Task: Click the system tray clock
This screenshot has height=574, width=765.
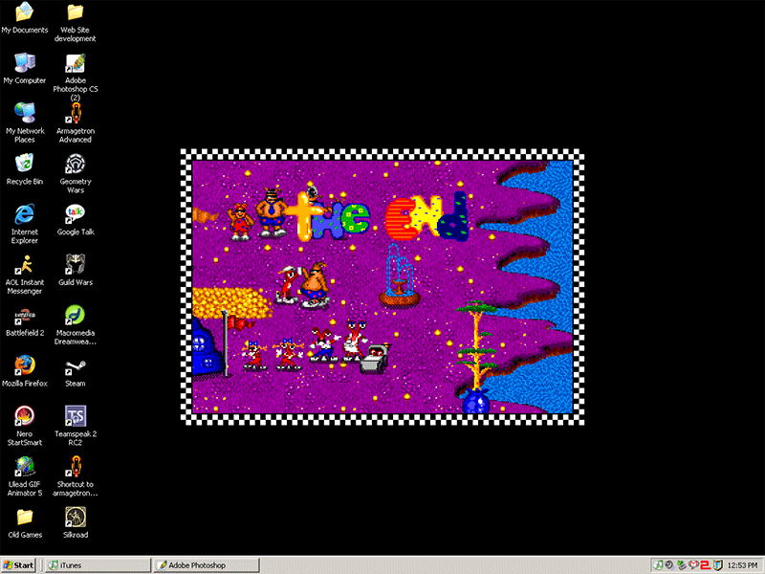Action: [742, 565]
